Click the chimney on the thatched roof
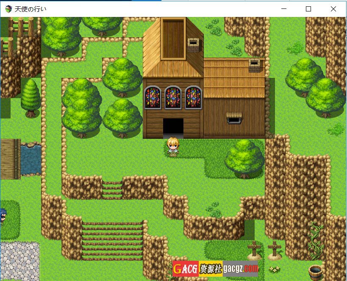This screenshot has width=347, height=281. click(x=254, y=66)
